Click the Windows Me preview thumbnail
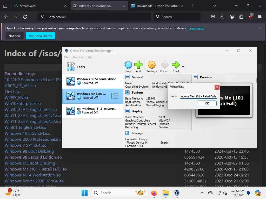Screen dimensions: 266x199 point(224,100)
